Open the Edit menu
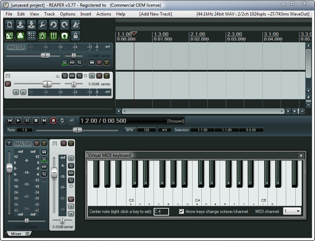This screenshot has height=241, width=315. click(x=21, y=14)
